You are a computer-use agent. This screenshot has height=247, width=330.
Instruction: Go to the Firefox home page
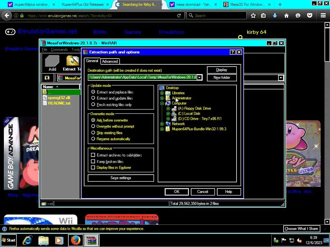[286, 15]
